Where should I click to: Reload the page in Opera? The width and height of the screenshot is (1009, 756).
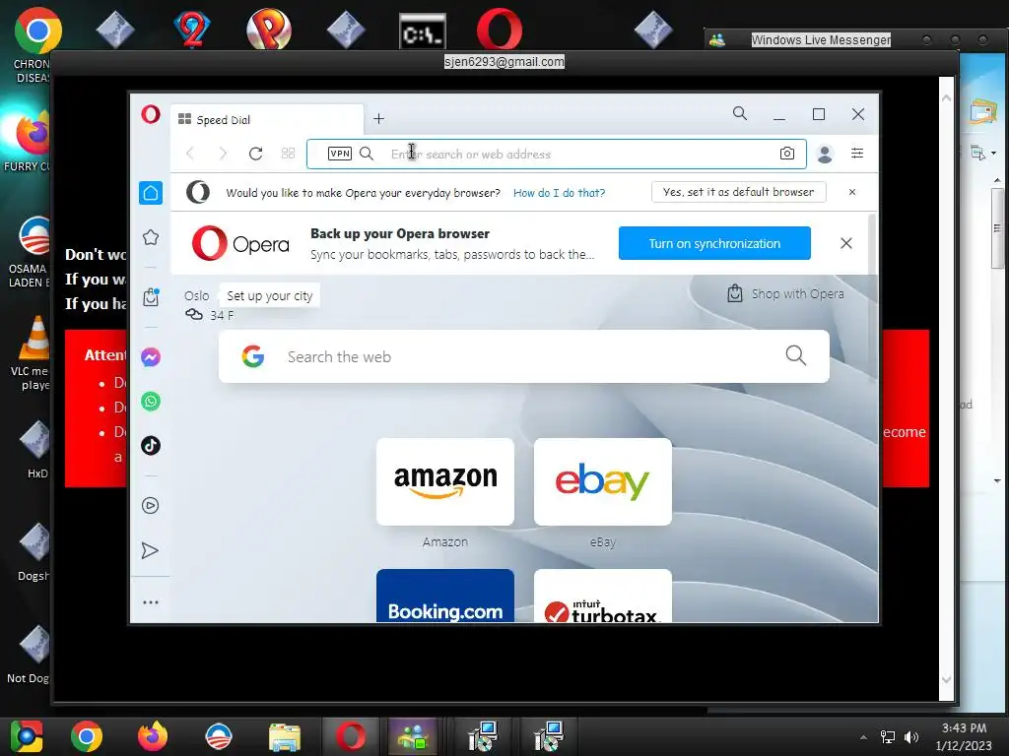point(255,154)
